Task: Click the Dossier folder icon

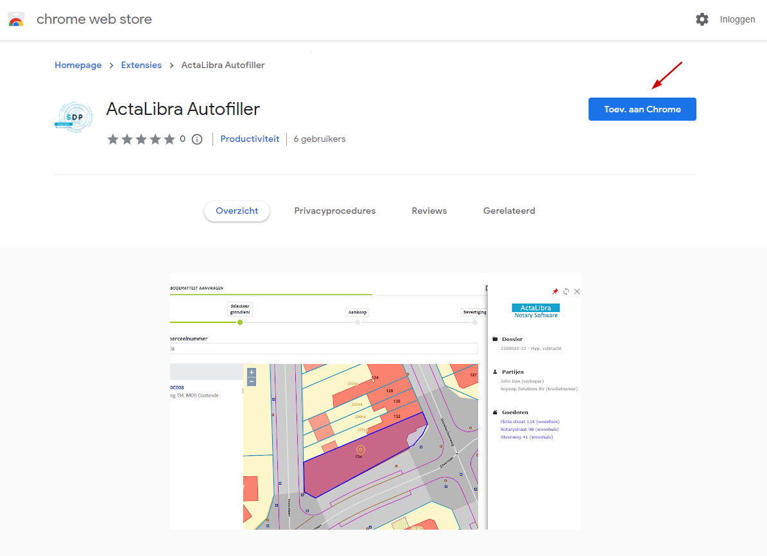Action: coord(495,339)
